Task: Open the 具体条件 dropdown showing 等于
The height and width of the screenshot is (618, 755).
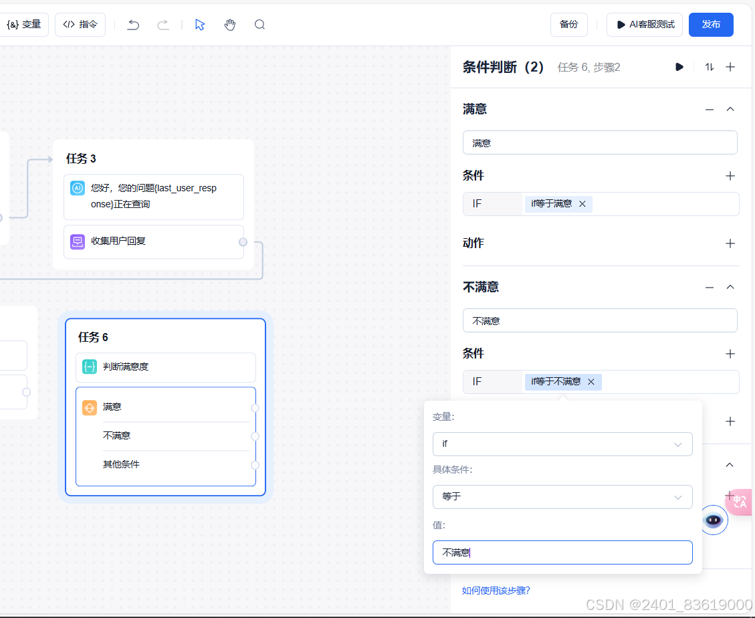Action: (562, 497)
